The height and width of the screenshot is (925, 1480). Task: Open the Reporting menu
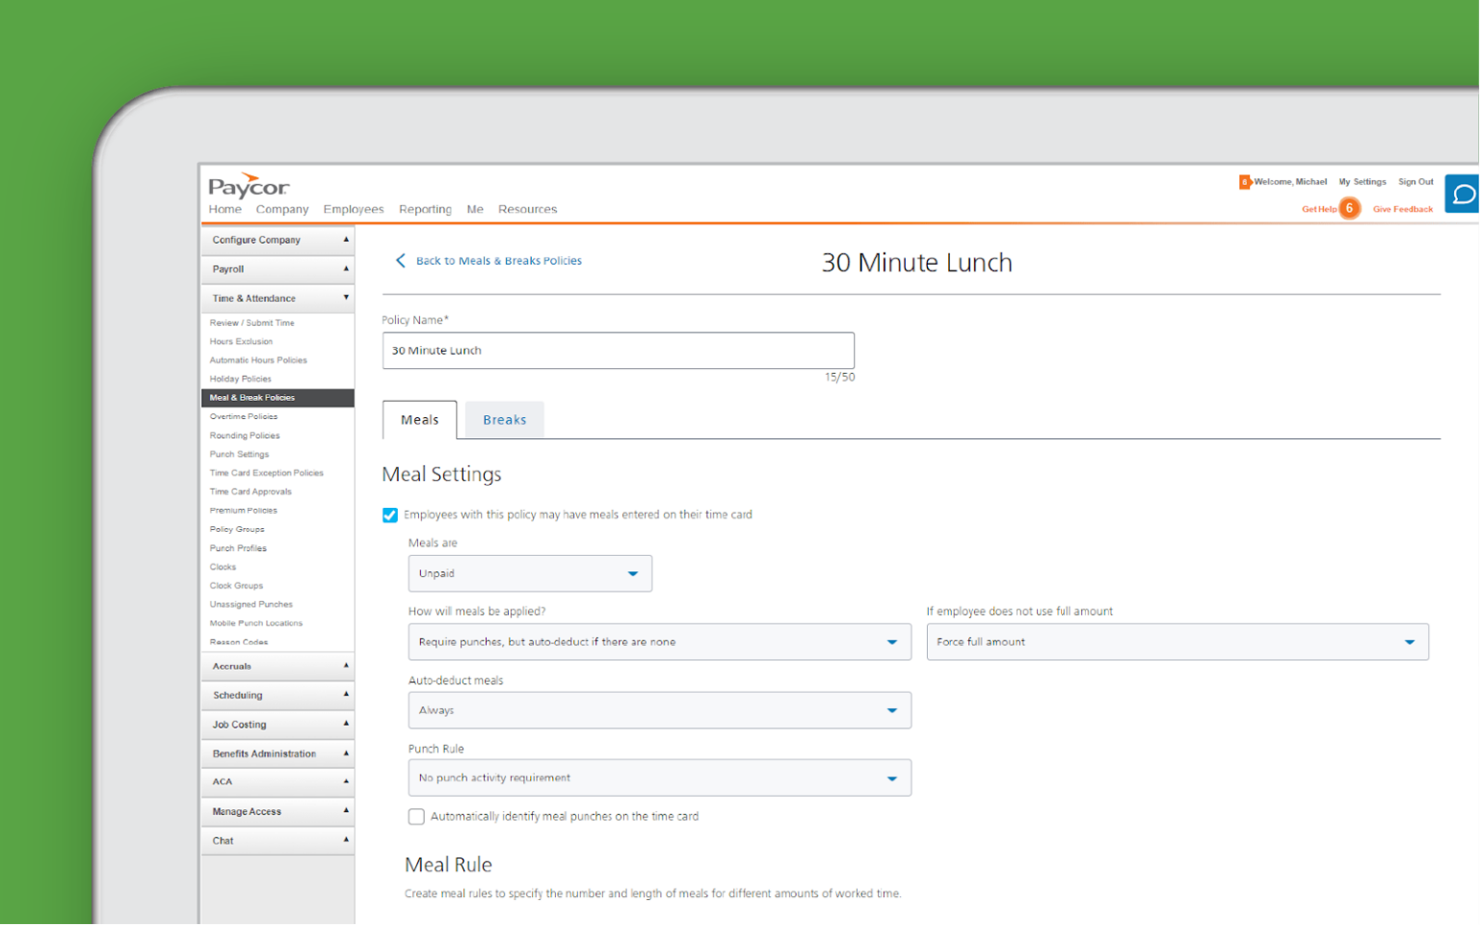pos(425,208)
